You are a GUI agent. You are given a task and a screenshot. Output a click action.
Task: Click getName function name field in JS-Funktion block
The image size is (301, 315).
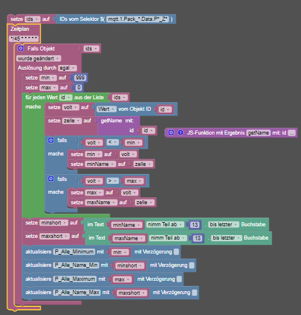[x=259, y=133]
